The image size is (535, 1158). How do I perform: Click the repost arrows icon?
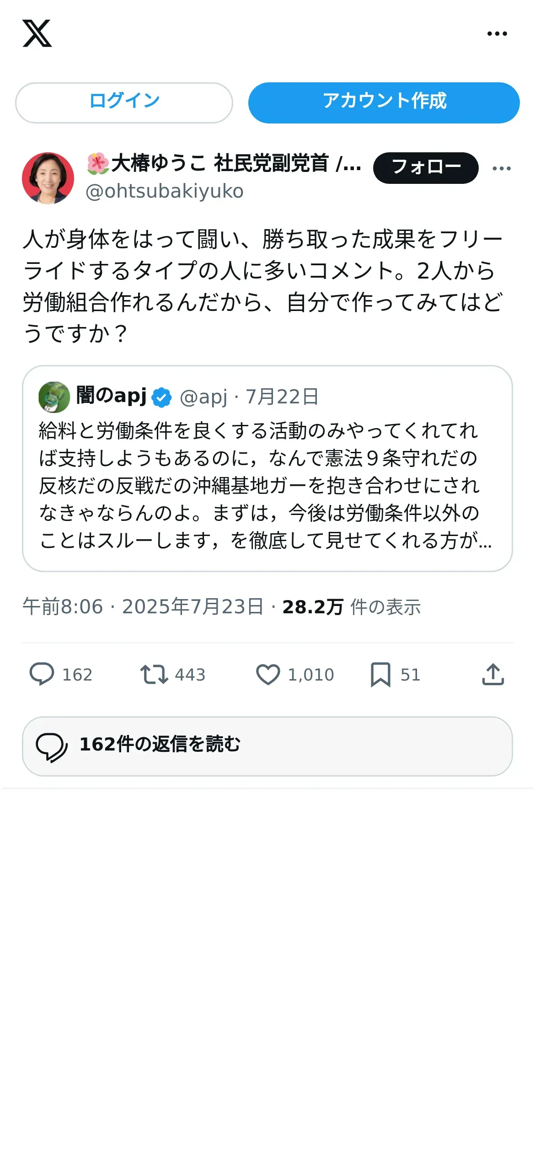tap(154, 675)
